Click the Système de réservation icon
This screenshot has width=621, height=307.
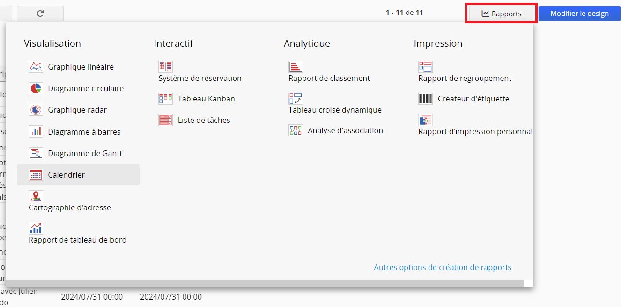pyautogui.click(x=166, y=66)
